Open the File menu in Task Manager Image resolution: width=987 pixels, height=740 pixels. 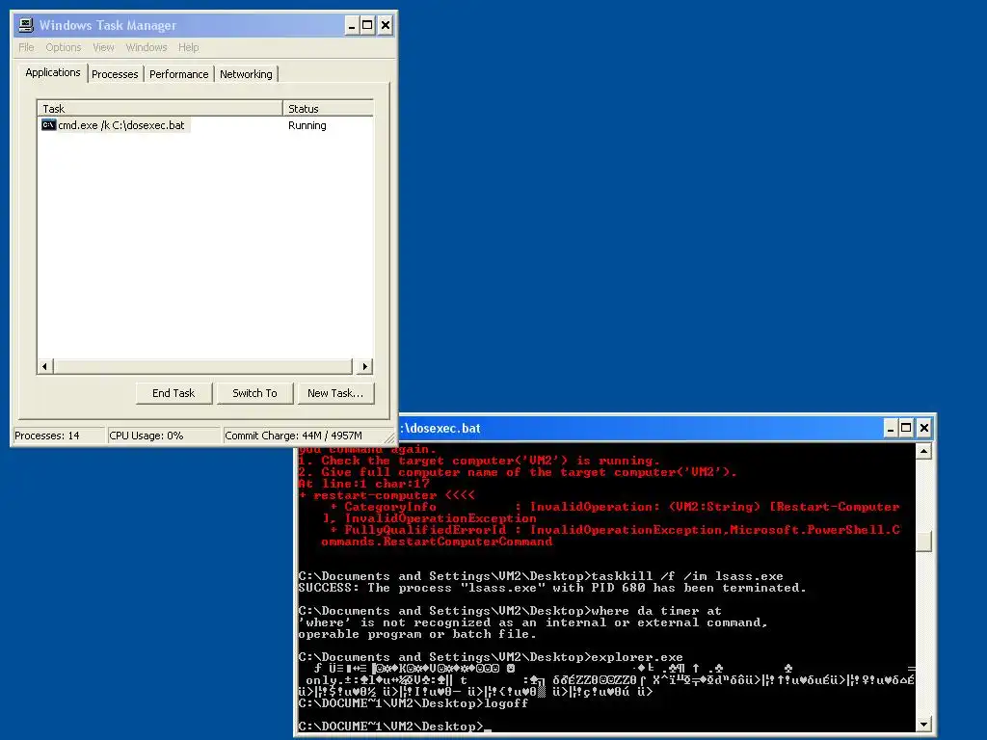26,47
